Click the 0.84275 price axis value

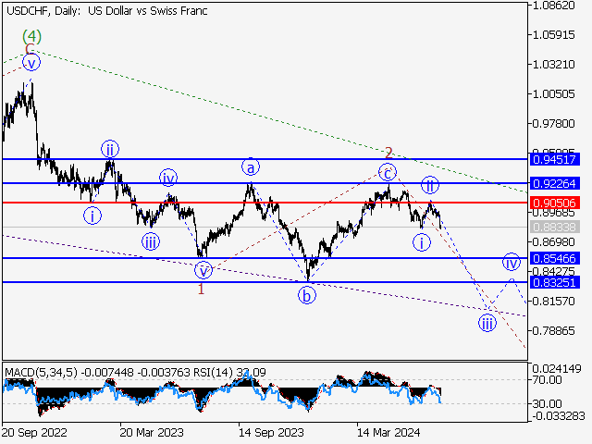click(x=553, y=271)
